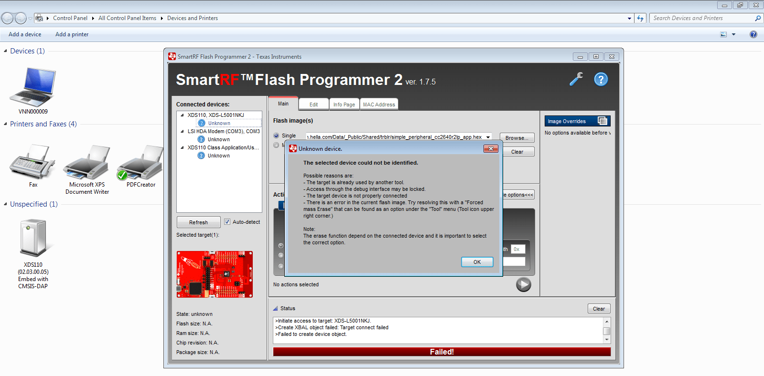Click 'State: unknown' text
This screenshot has width=764, height=376.
coord(194,314)
